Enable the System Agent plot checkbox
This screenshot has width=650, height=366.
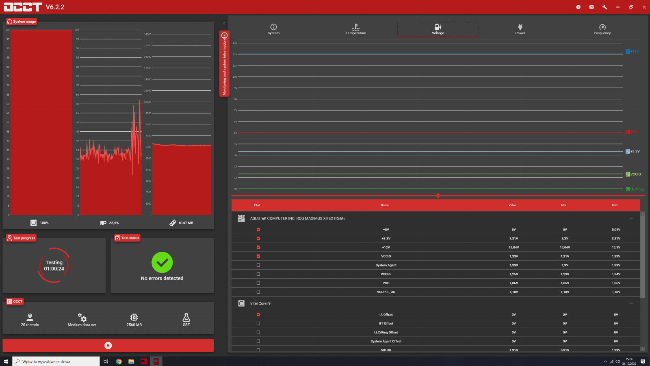coord(258,265)
